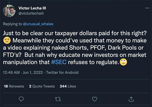
Task: Open Victor Lecha III profile picture
Action: (x=9, y=11)
